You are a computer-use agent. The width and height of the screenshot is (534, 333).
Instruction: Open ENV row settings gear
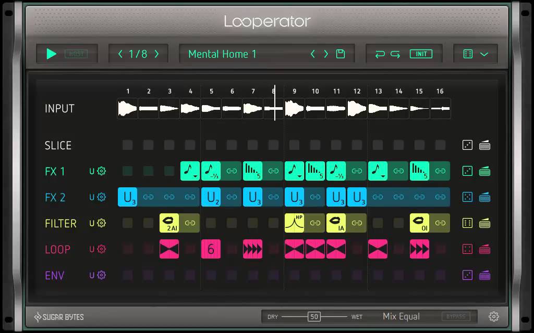click(102, 275)
